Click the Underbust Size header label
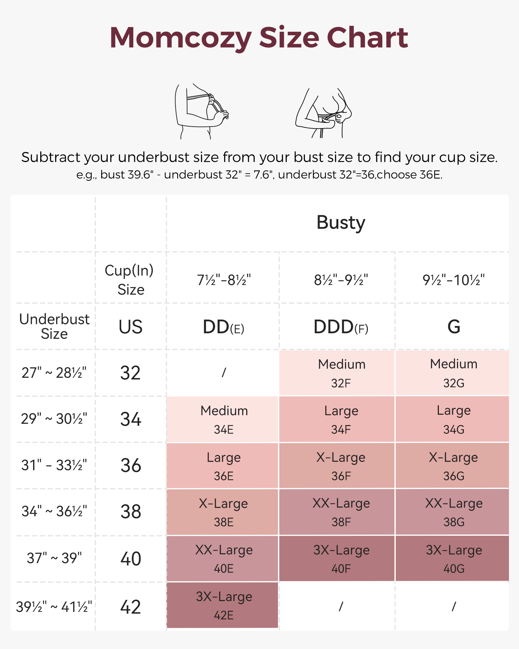Image resolution: width=519 pixels, height=649 pixels. tap(54, 326)
